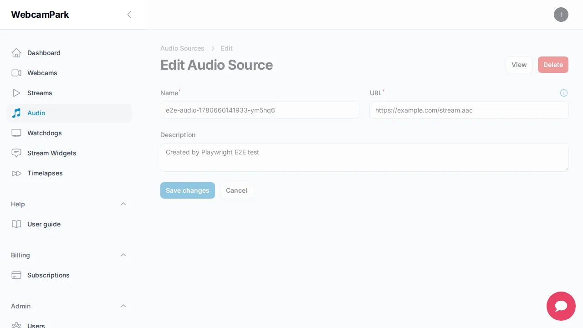The height and width of the screenshot is (328, 583).
Task: Click the Streams play icon
Action: tap(16, 93)
